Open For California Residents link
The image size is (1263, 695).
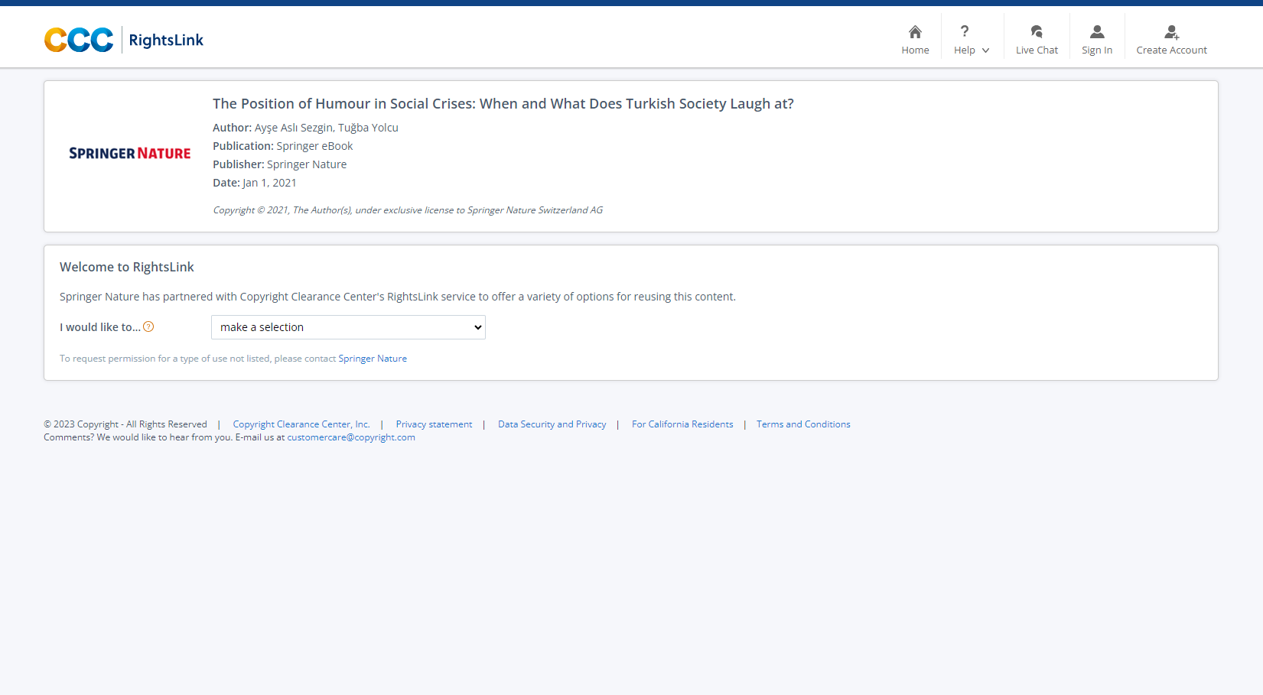click(682, 424)
